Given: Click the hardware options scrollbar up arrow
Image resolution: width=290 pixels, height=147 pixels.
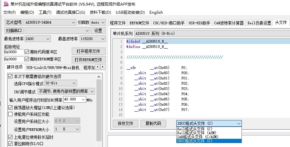Looking at the screenshot, I should (99, 77).
